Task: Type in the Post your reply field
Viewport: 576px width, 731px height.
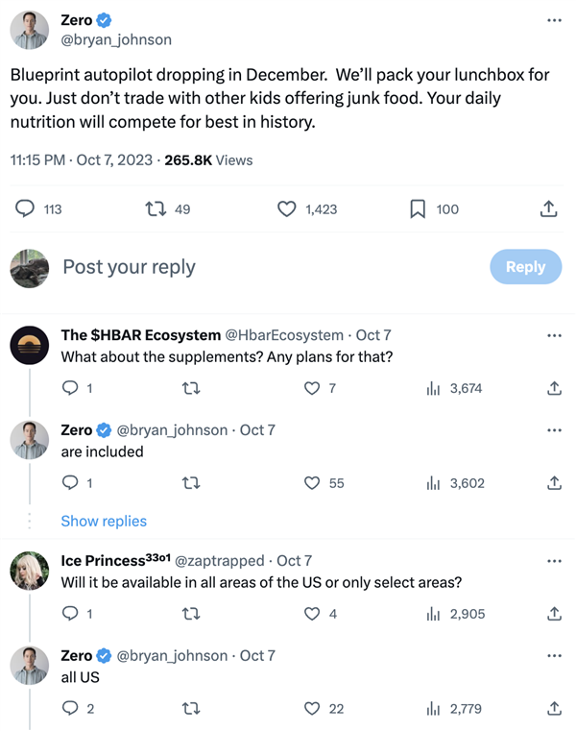Action: (x=259, y=267)
